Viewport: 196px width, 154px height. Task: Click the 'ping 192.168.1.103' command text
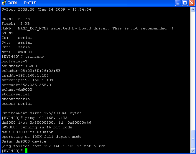(x=46, y=118)
